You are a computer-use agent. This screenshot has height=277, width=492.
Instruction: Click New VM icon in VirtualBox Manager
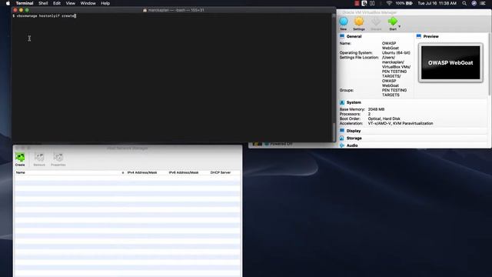pyautogui.click(x=344, y=24)
